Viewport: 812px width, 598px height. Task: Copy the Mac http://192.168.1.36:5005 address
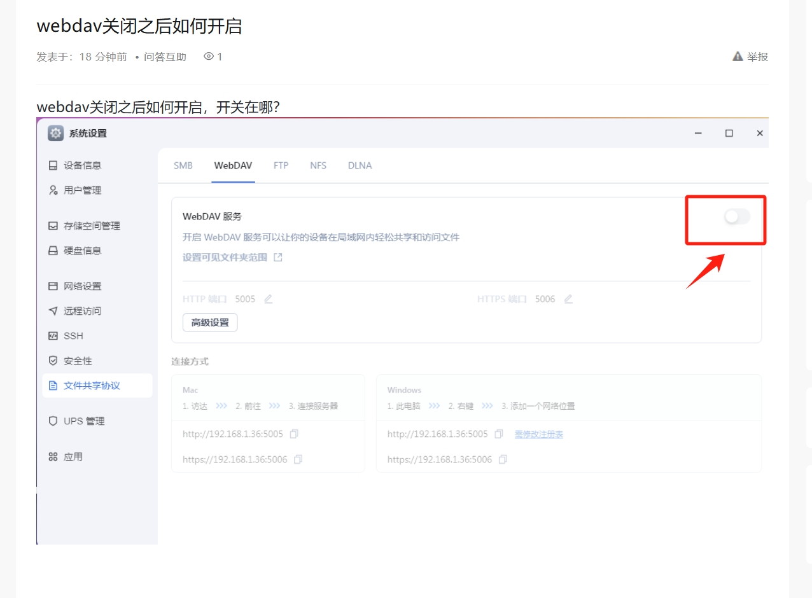click(294, 434)
